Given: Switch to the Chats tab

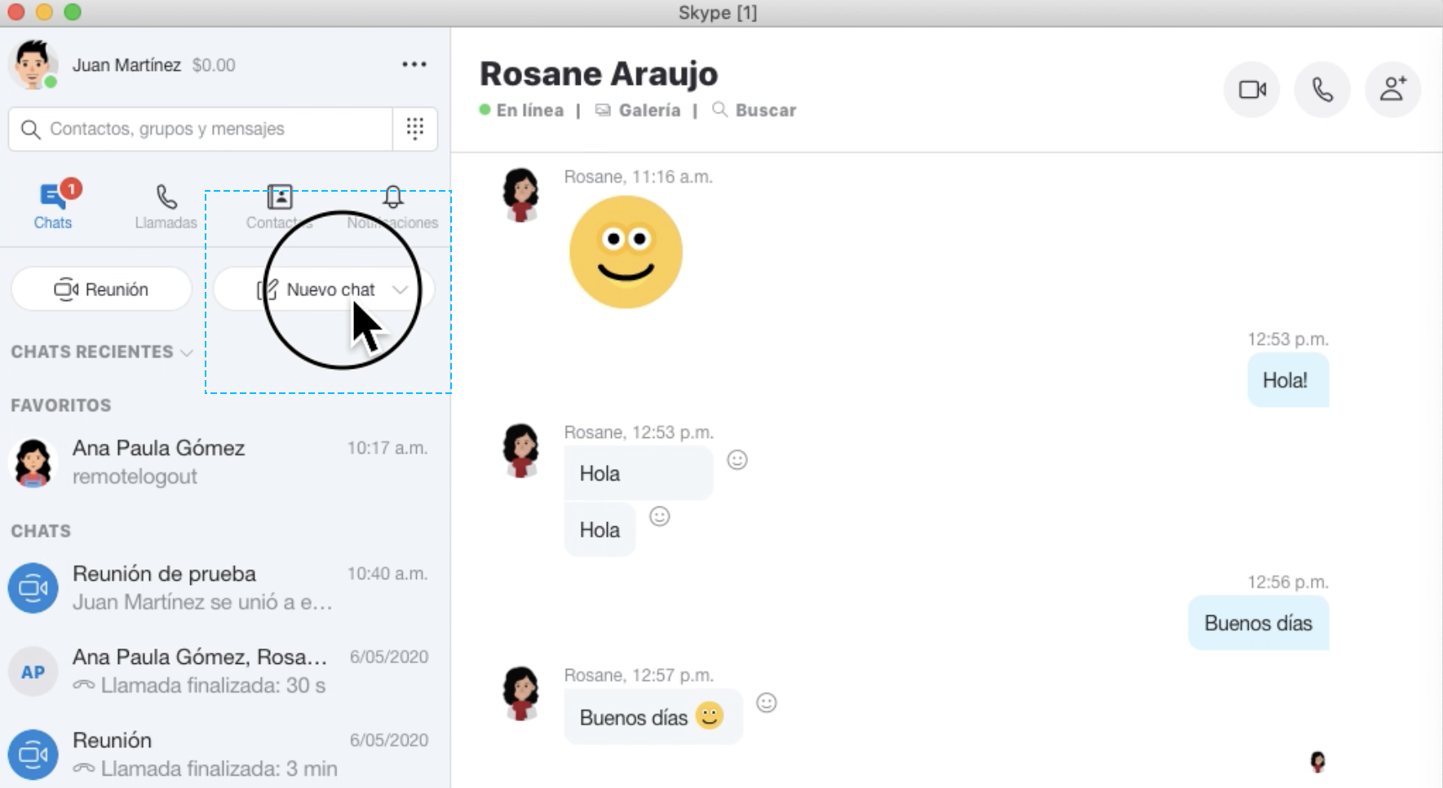Looking at the screenshot, I should pyautogui.click(x=53, y=206).
